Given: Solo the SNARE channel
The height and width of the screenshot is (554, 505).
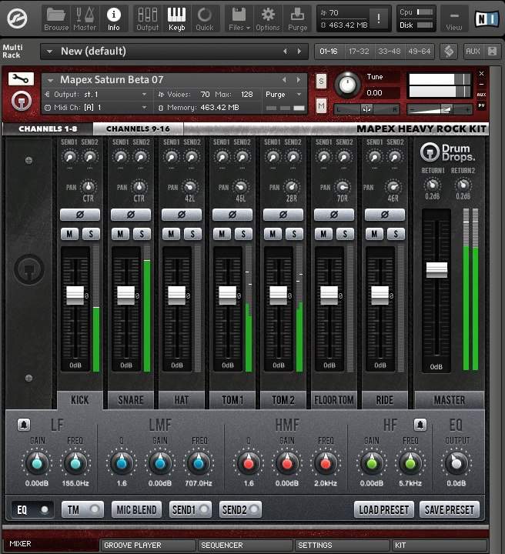Looking at the screenshot, I should coord(140,233).
